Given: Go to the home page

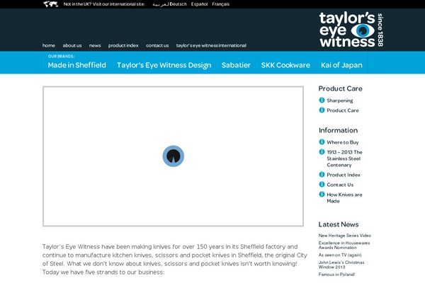Looking at the screenshot, I should [x=49, y=45].
